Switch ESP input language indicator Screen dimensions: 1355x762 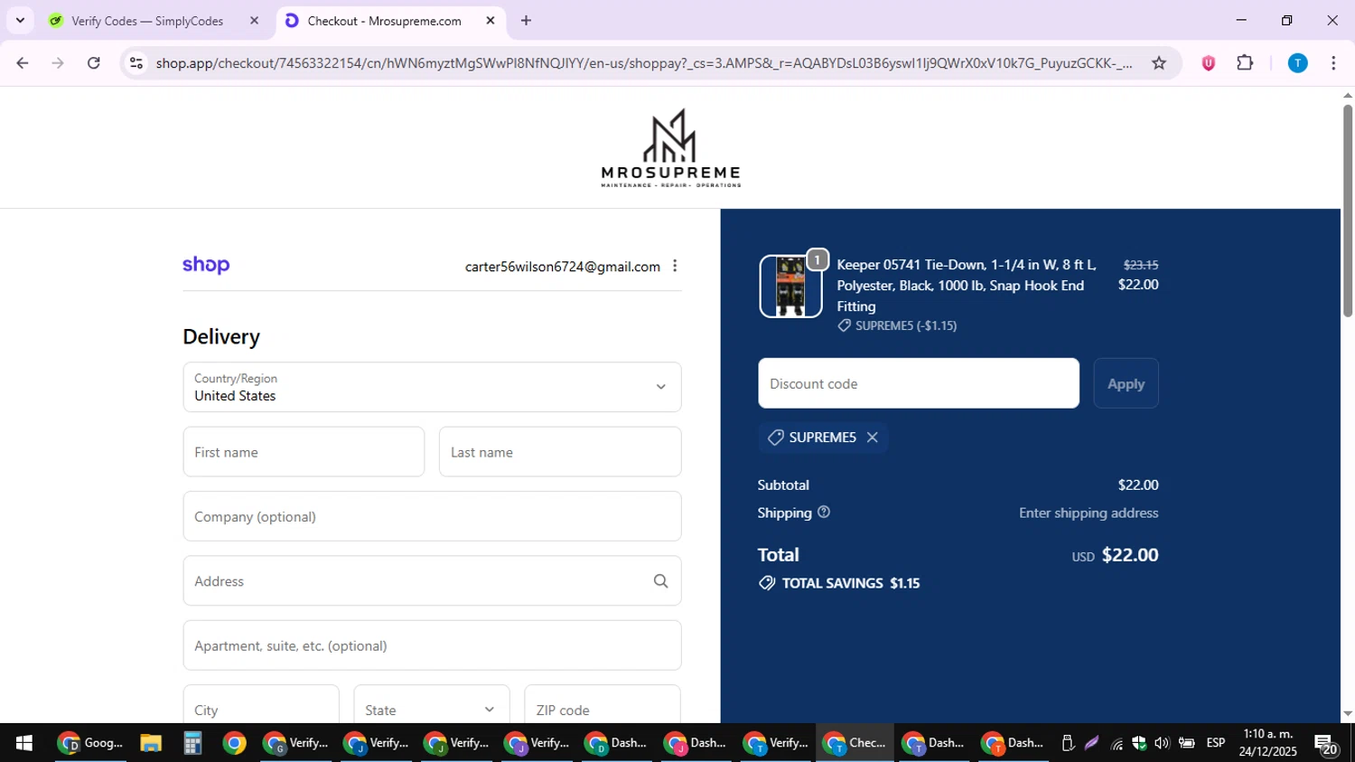pos(1216,743)
